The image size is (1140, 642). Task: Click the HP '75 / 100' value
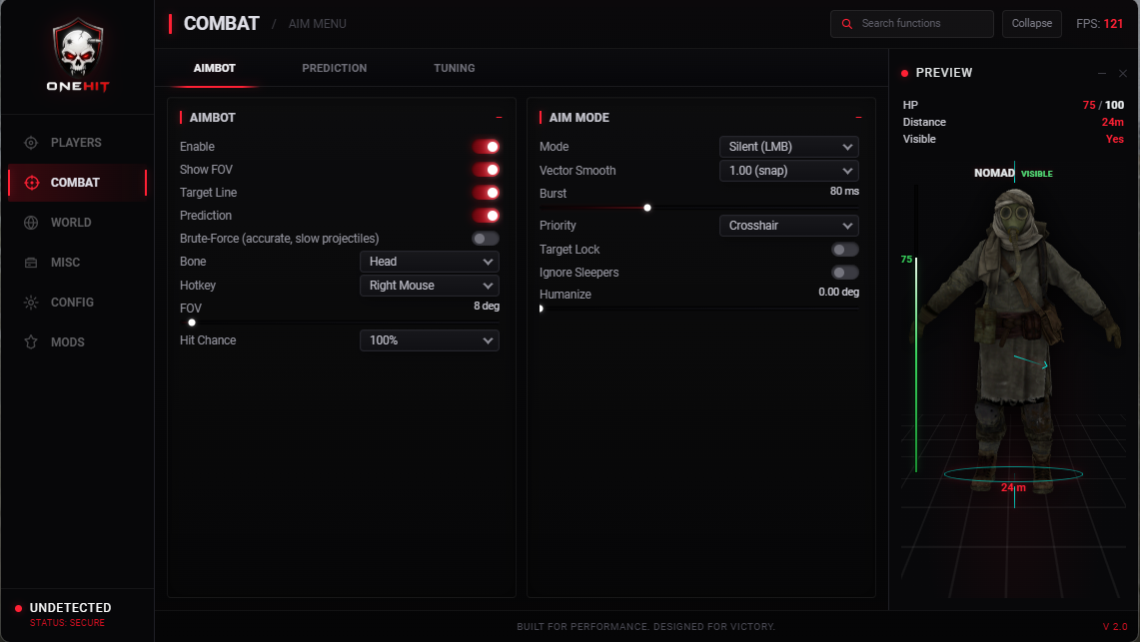pyautogui.click(x=1103, y=105)
